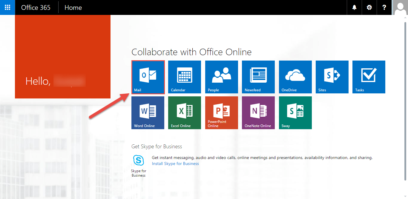Click the Office 365 title in header
The width and height of the screenshot is (408, 199).
(x=36, y=7)
